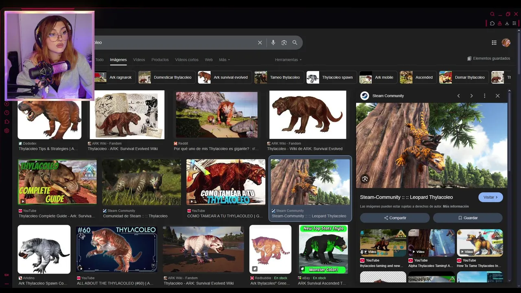The width and height of the screenshot is (521, 293).
Task: Select the Tameo thylacoleo filter chip
Action: pyautogui.click(x=279, y=77)
